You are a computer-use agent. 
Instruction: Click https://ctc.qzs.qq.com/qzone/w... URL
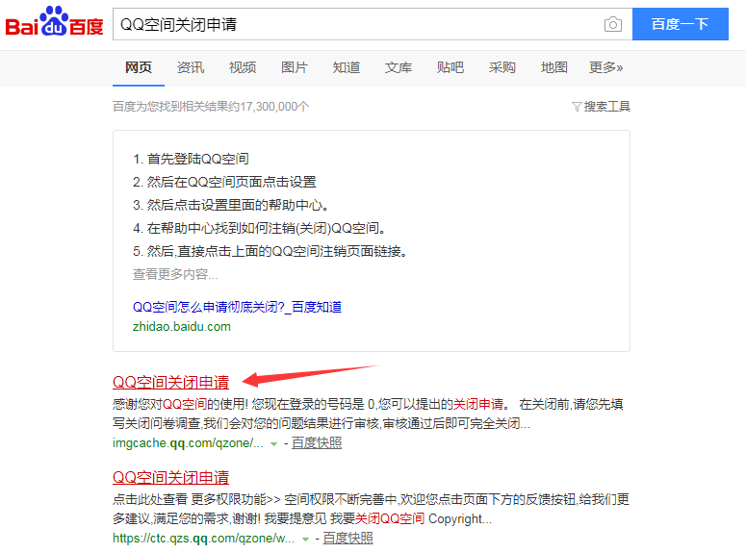[x=204, y=539]
